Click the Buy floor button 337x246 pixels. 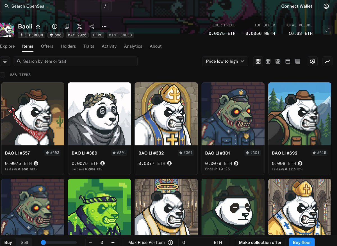click(302, 242)
